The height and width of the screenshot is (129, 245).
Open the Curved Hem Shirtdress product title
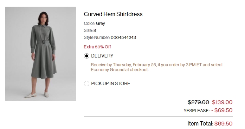(x=113, y=14)
